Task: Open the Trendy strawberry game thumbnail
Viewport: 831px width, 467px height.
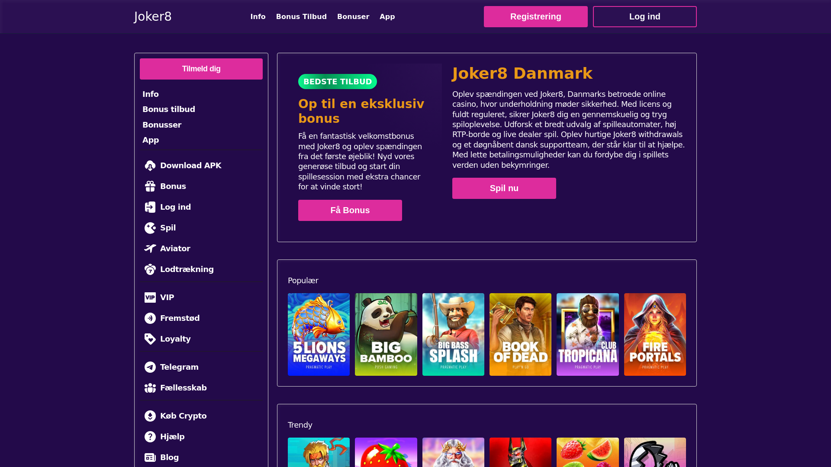Action: [386, 452]
